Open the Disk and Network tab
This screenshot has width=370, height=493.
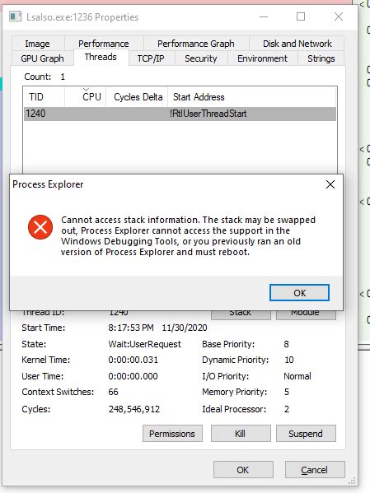297,44
